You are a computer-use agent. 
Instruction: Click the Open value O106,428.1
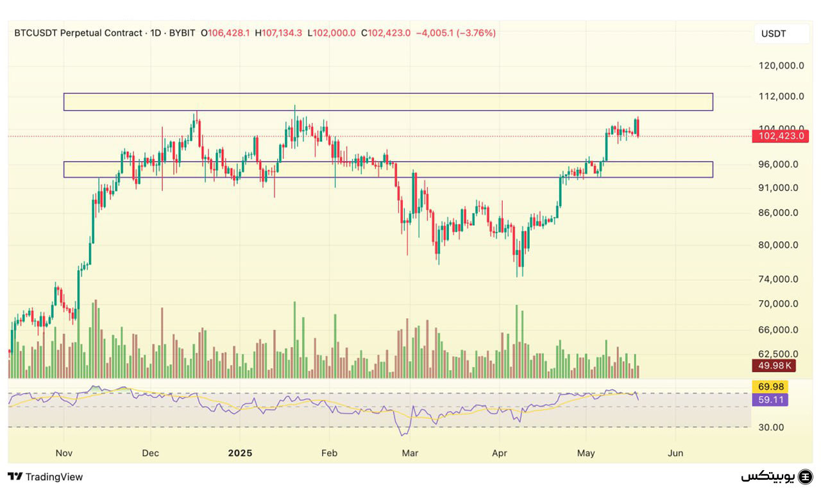pyautogui.click(x=225, y=33)
